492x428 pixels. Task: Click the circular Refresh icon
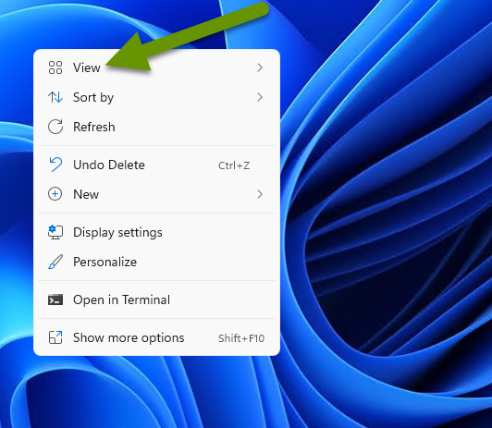pos(55,127)
